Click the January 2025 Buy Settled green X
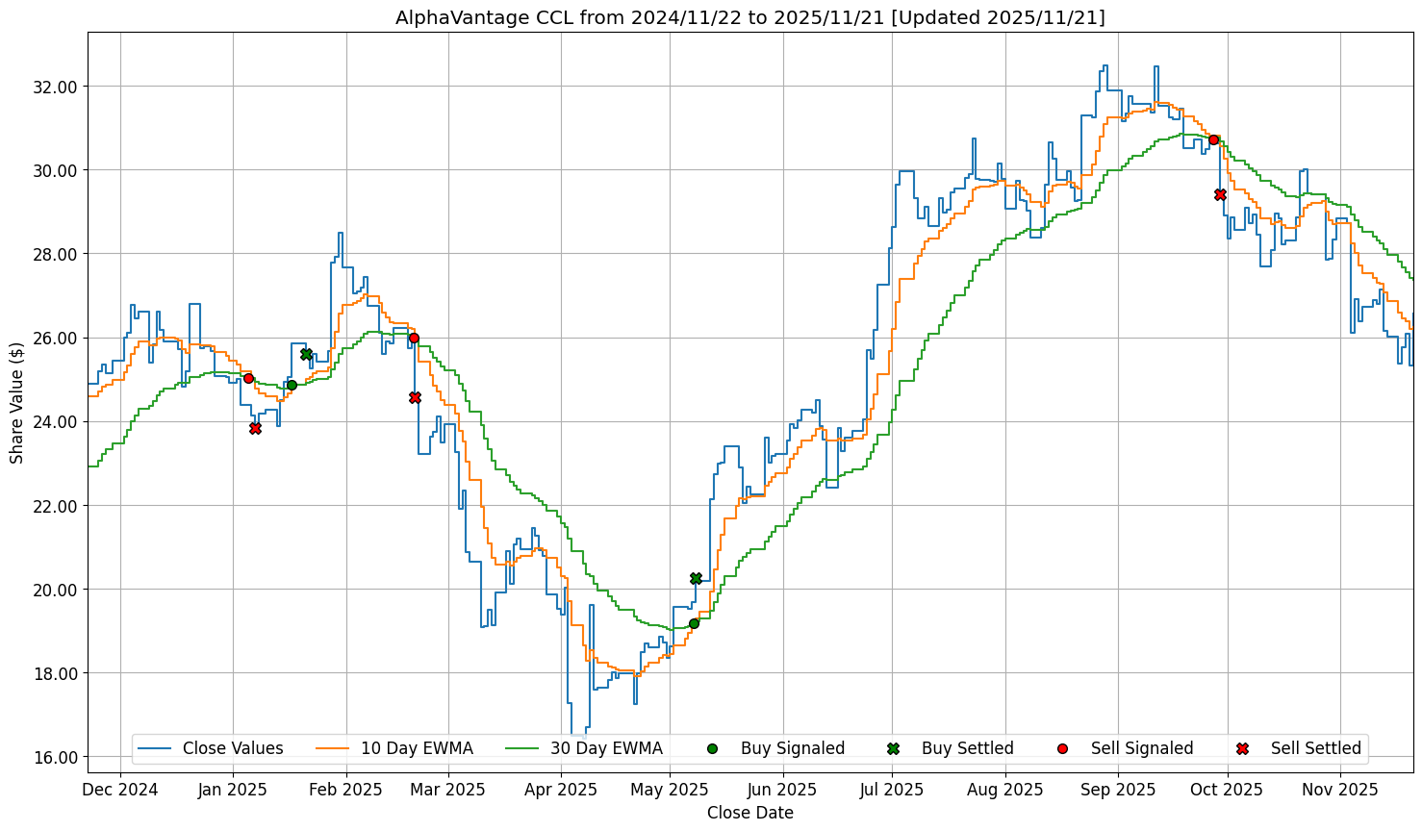 (306, 354)
